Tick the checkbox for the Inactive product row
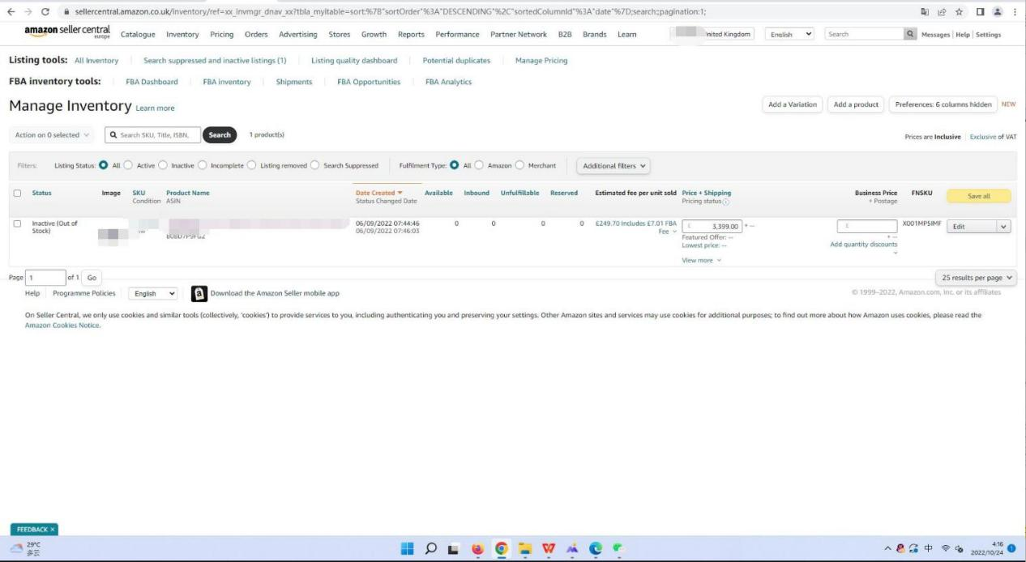 [x=17, y=224]
